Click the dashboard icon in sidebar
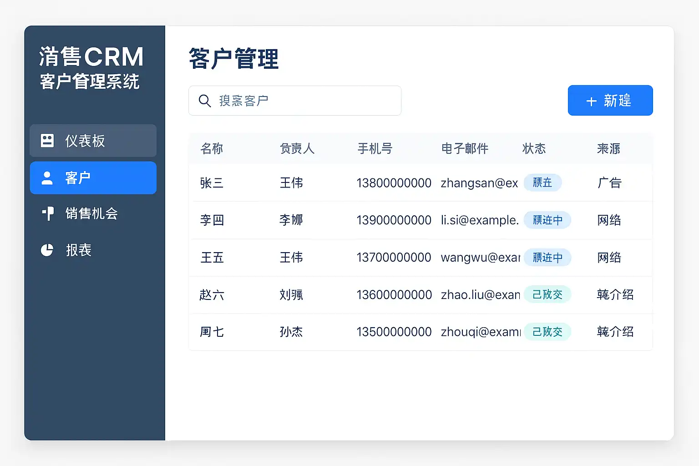The width and height of the screenshot is (699, 466). point(47,141)
